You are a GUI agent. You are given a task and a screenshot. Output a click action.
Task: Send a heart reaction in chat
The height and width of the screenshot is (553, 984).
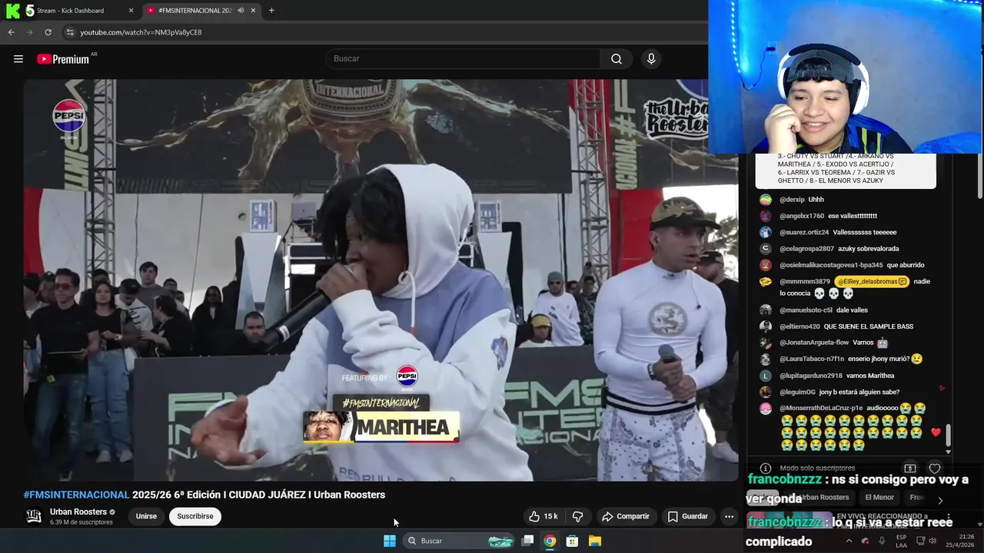(935, 468)
